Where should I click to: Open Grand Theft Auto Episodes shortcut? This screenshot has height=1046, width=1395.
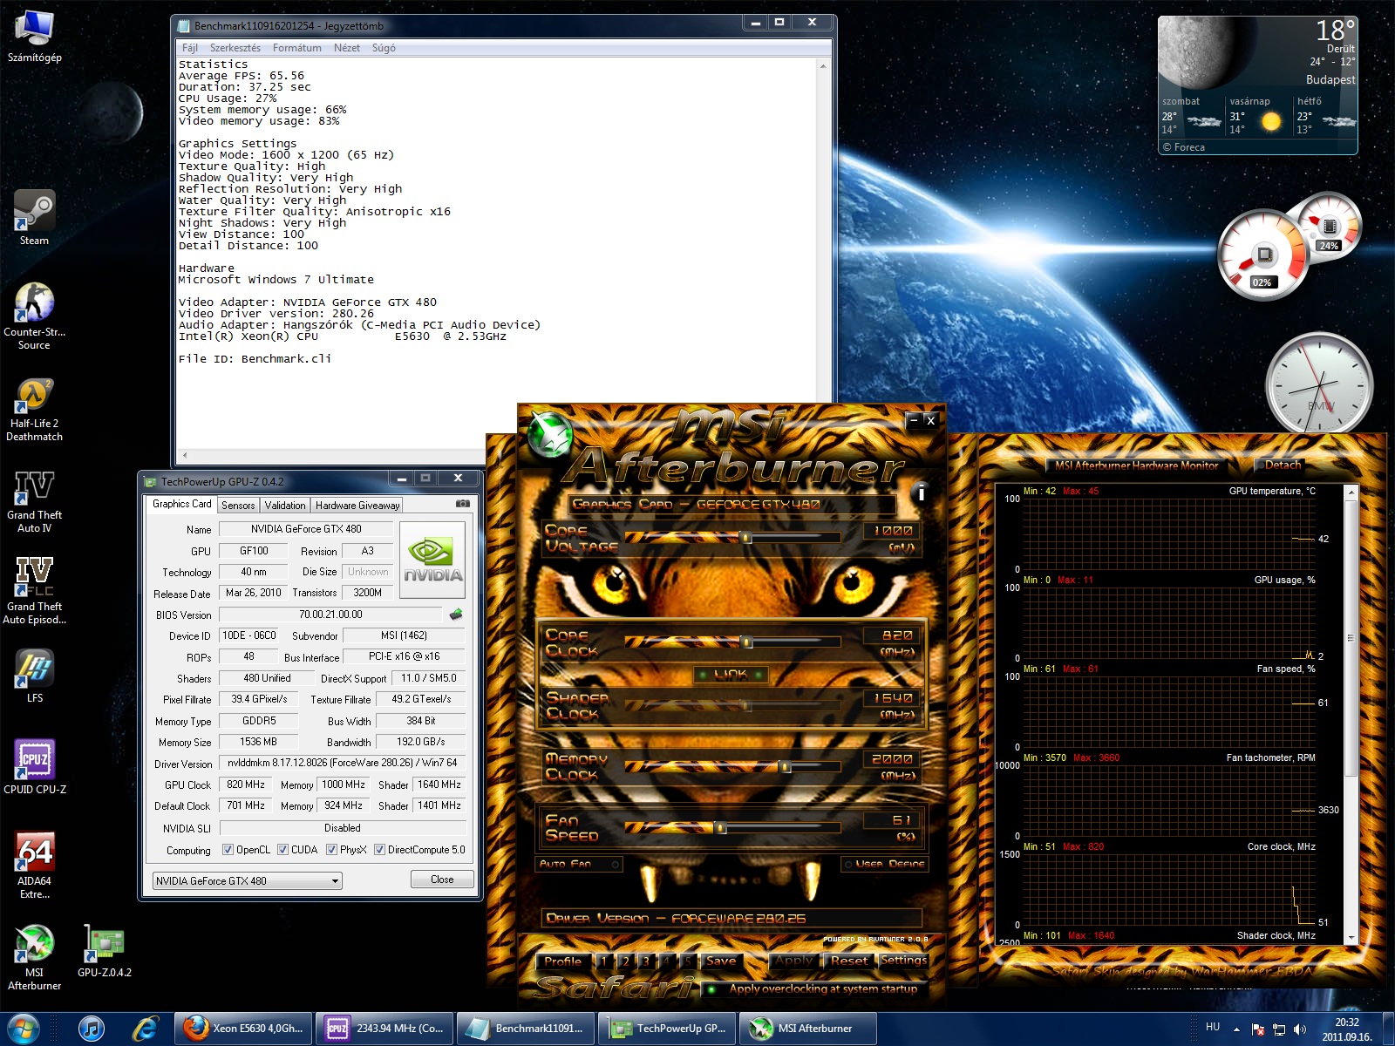point(35,593)
